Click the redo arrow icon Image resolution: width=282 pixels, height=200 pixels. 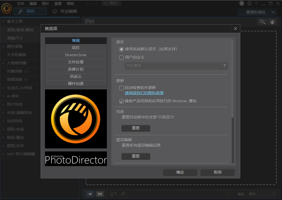coord(95,3)
